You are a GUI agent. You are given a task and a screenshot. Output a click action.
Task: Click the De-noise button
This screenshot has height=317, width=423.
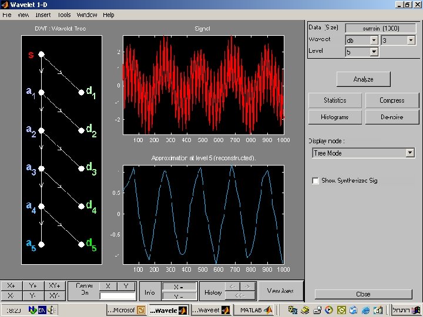pyautogui.click(x=391, y=117)
